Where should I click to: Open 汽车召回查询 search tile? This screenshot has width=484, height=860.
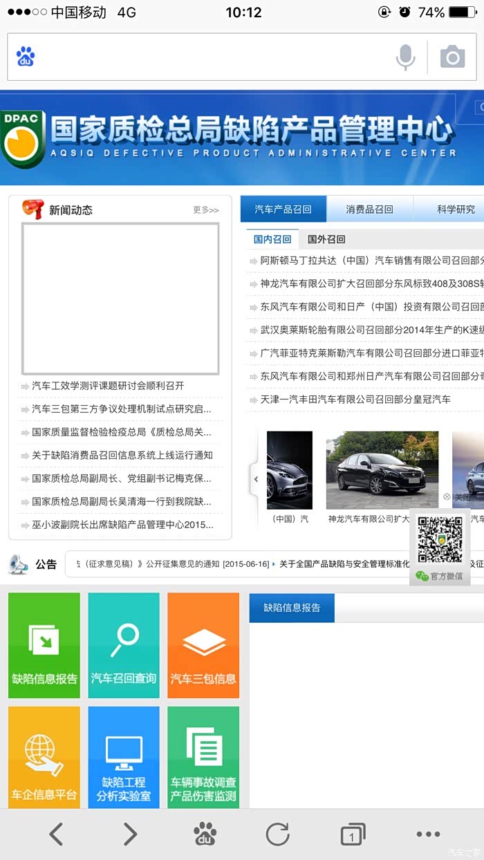pos(124,645)
